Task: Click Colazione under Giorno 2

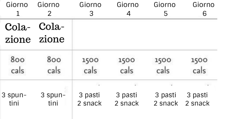Action: [x=51, y=33]
